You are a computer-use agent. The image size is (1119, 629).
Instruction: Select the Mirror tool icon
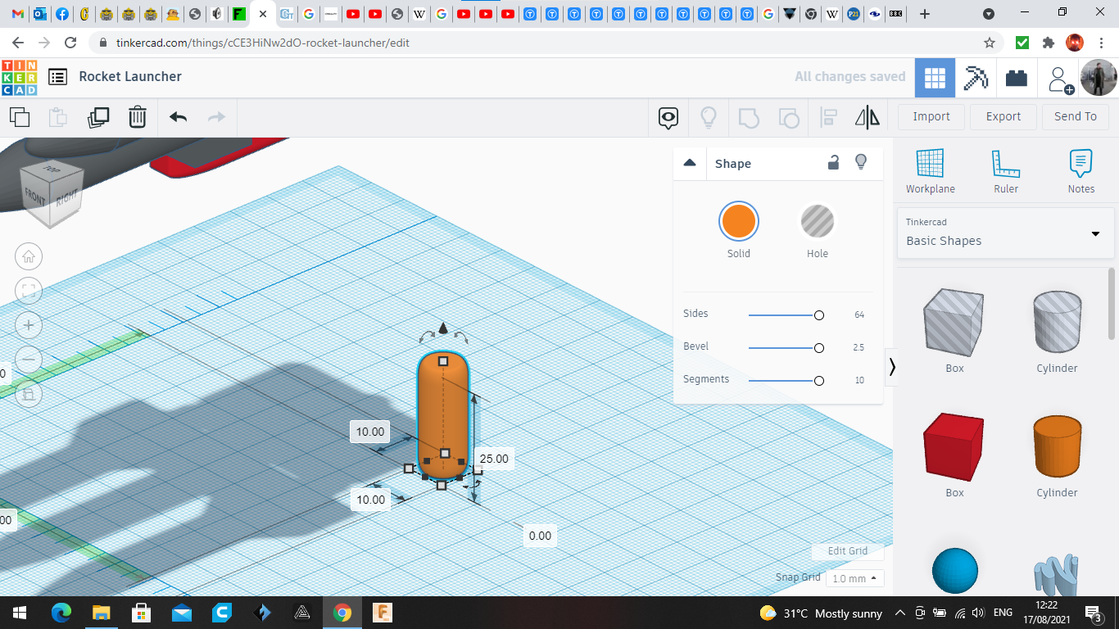[867, 117]
